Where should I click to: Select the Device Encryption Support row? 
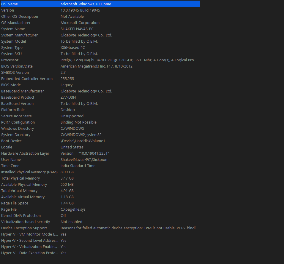click(100, 228)
